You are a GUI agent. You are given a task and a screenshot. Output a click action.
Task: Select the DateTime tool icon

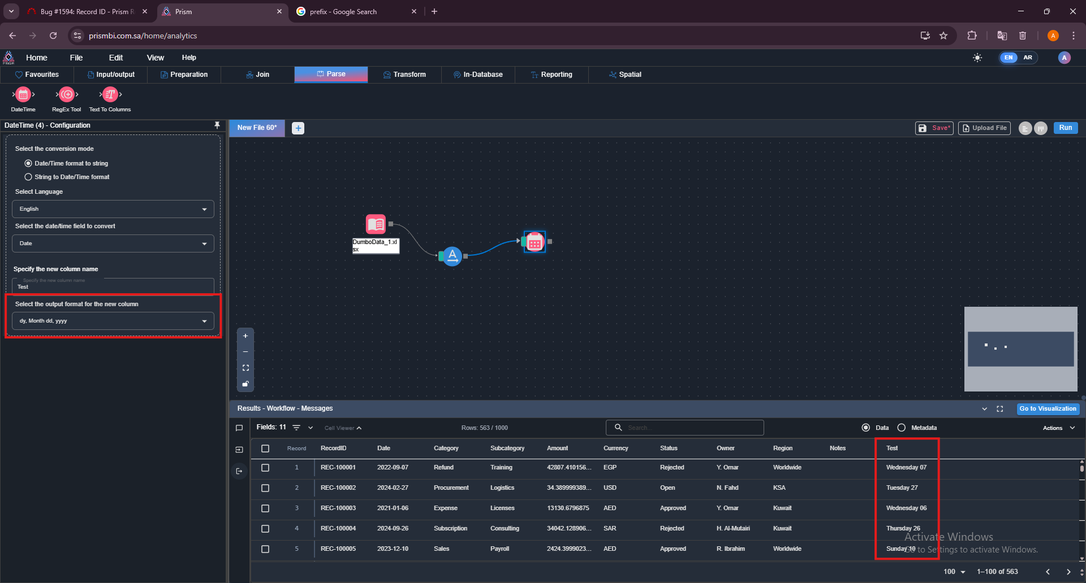pyautogui.click(x=23, y=95)
